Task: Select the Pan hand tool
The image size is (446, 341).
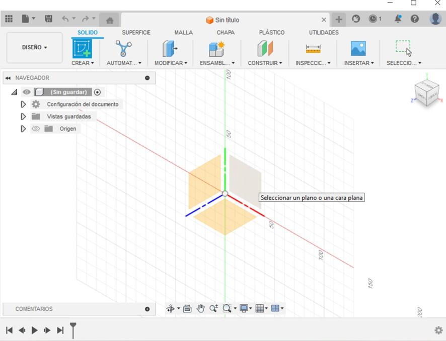Action: coord(200,308)
